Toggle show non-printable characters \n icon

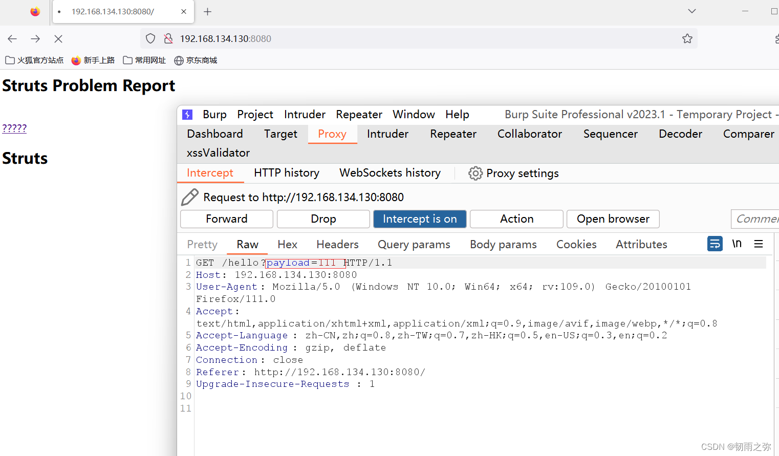(x=737, y=244)
